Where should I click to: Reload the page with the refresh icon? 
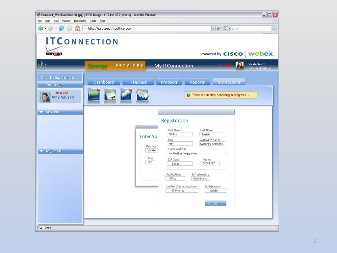tap(62, 28)
